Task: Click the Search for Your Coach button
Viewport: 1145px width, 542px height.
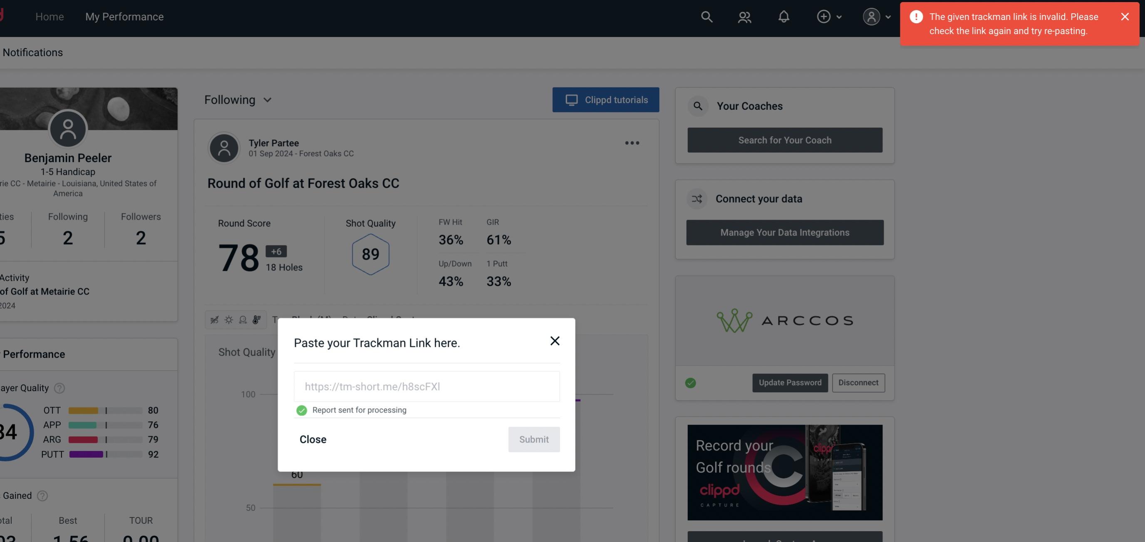Action: 785,140
